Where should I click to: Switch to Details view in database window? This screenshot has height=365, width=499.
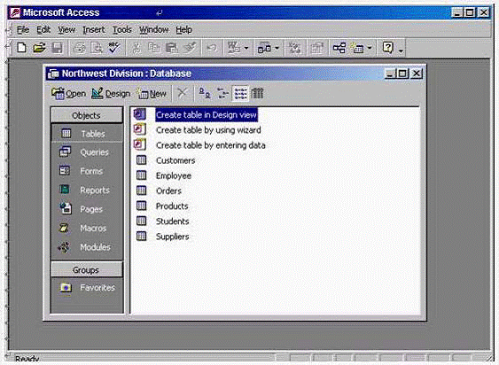[x=257, y=93]
